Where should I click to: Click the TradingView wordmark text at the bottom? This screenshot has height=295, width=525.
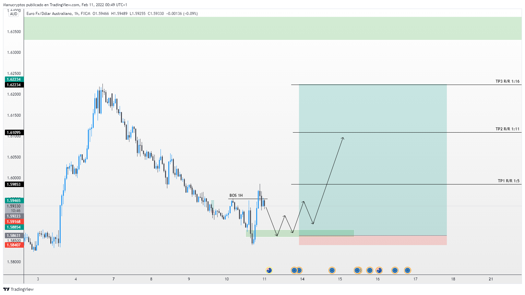(22, 289)
